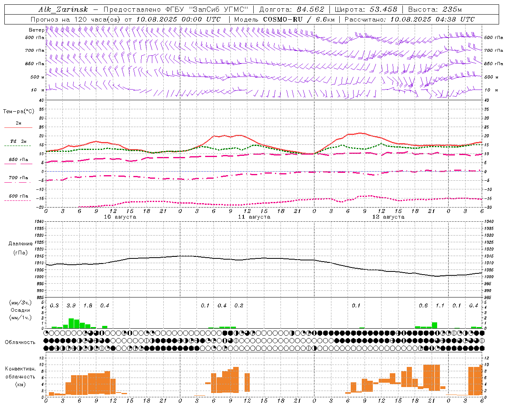
Task: Select the 700 гПа temperature legend entry
Action: [18, 178]
